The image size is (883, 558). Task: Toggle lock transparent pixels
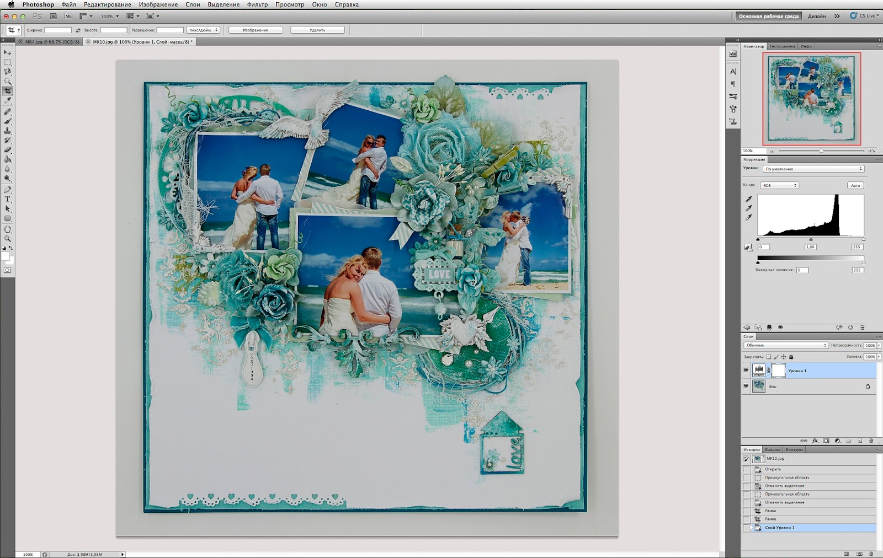point(768,357)
